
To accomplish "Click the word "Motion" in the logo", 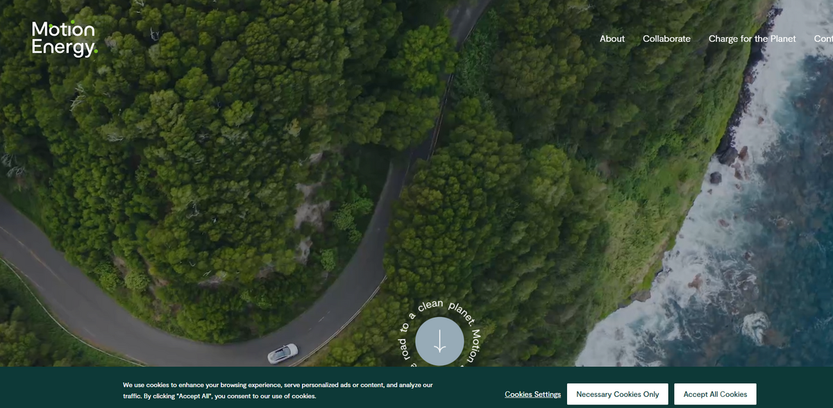I will click(63, 29).
